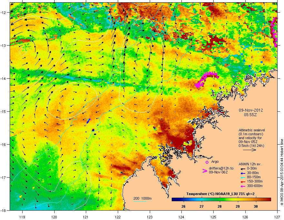Image resolution: width=284 pixels, height=220 pixels.
Task: Select the '09-Nov-2012' date label
Action: (x=251, y=110)
